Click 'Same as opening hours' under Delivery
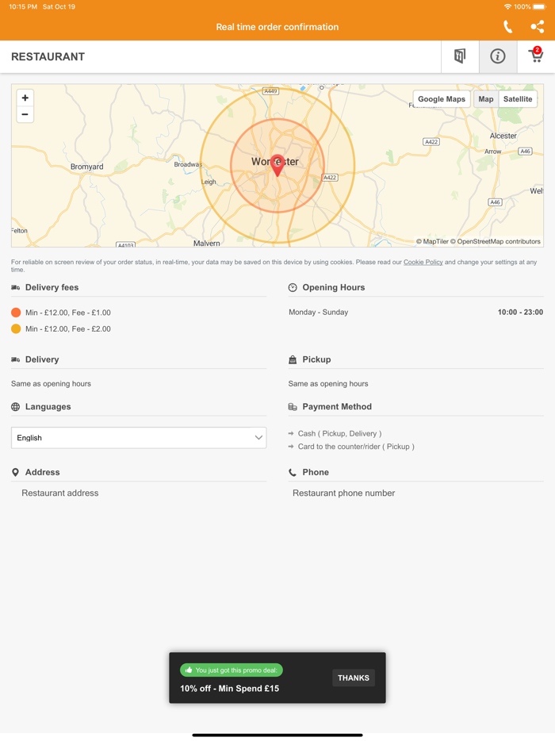This screenshot has width=555, height=741. pos(51,384)
